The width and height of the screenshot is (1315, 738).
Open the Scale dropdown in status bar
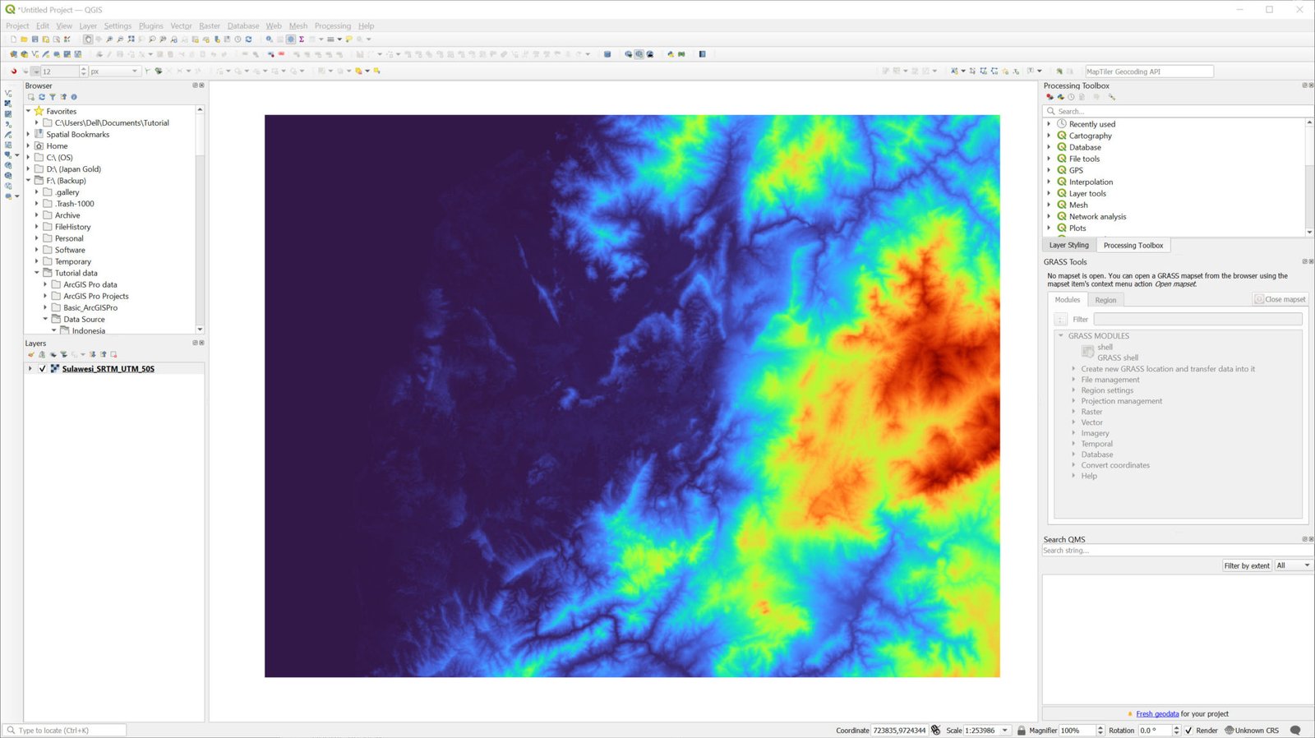pyautogui.click(x=1004, y=730)
